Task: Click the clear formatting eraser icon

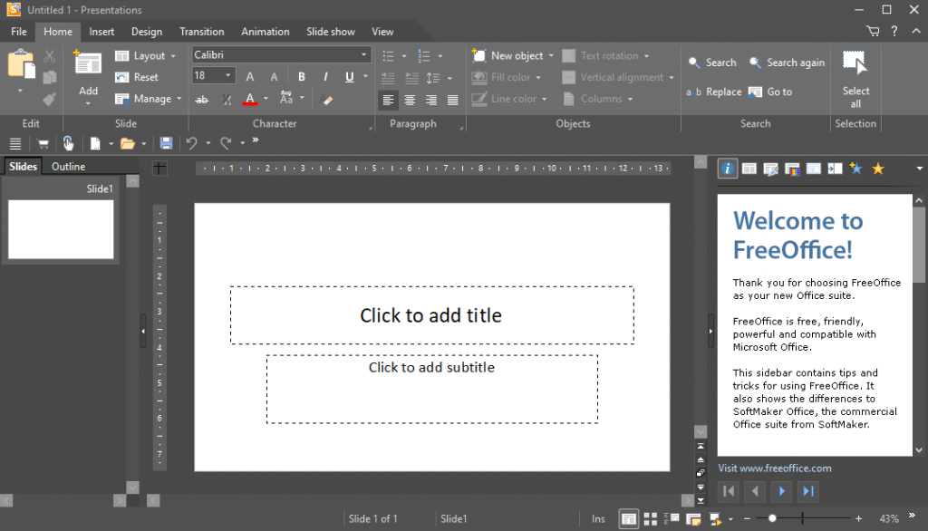Action: click(326, 100)
